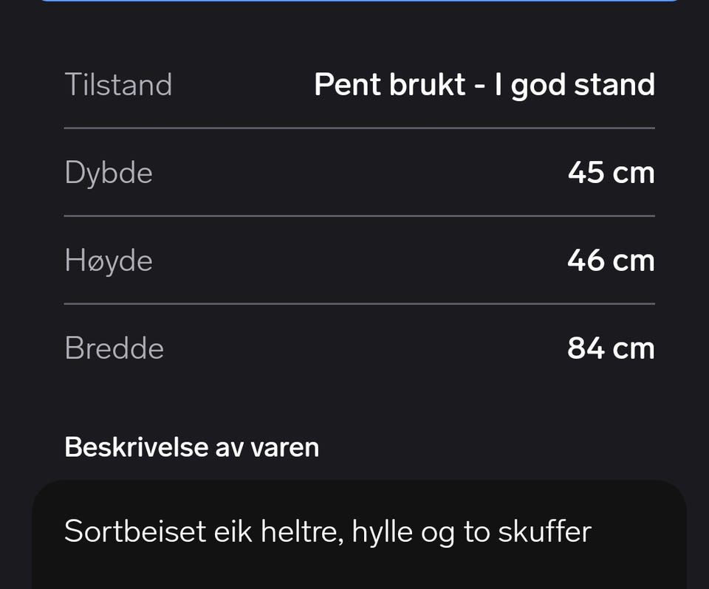The width and height of the screenshot is (709, 589).
Task: Tap the Høyde label
Action: coord(109,261)
